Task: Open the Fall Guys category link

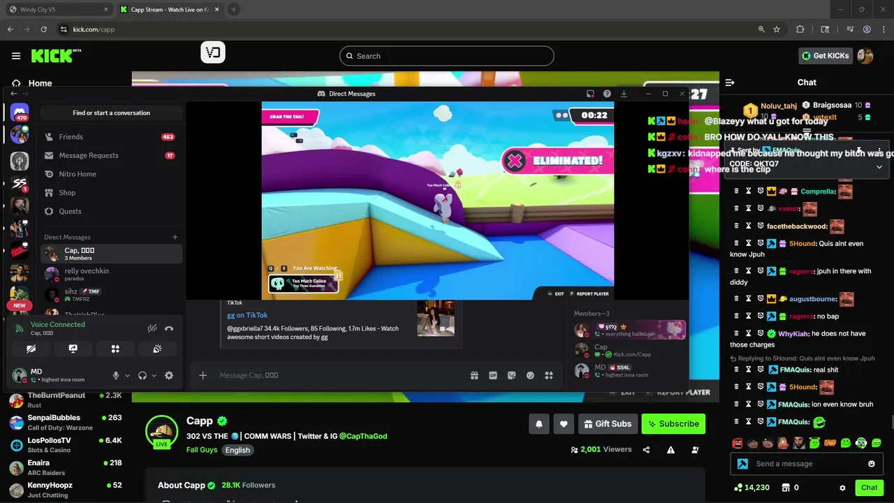Action: point(202,450)
